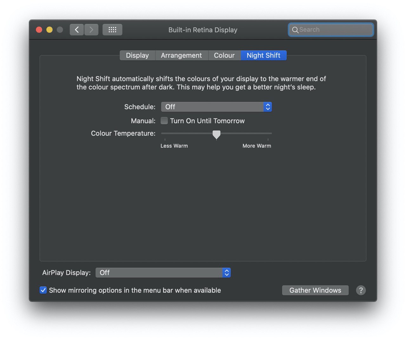The width and height of the screenshot is (406, 340).
Task: Go back using the left chevron button
Action: [77, 30]
